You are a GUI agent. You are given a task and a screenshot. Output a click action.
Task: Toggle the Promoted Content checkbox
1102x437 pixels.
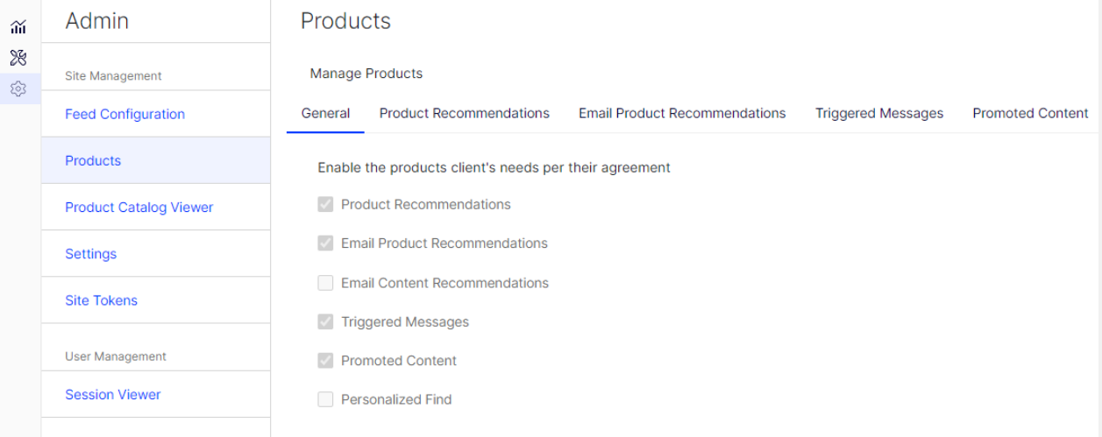325,360
